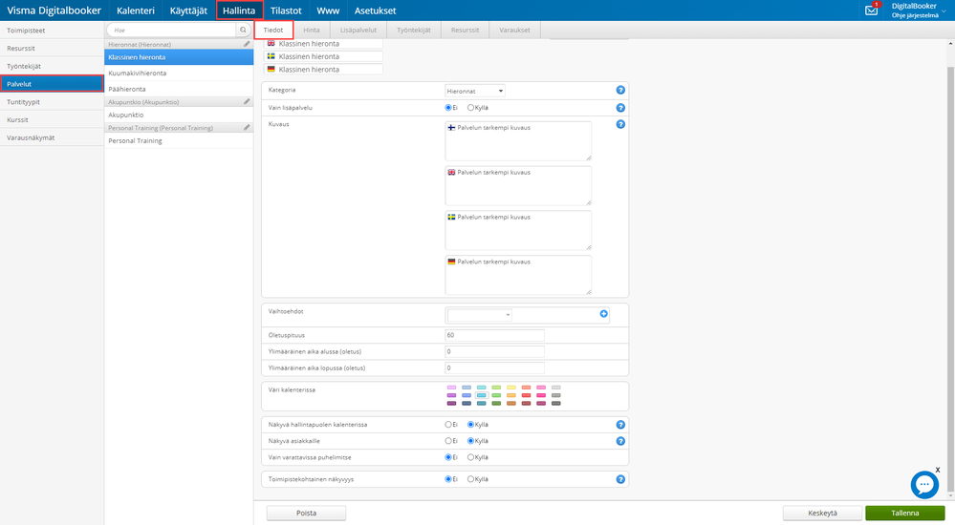
Task: Select Kyllä for Vain lisäpalvelu
Action: point(471,108)
